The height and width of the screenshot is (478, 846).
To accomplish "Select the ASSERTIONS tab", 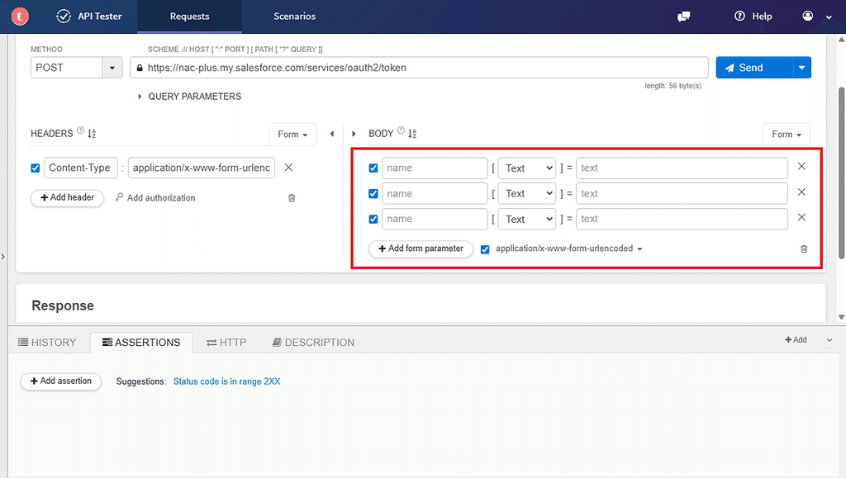I will click(141, 343).
